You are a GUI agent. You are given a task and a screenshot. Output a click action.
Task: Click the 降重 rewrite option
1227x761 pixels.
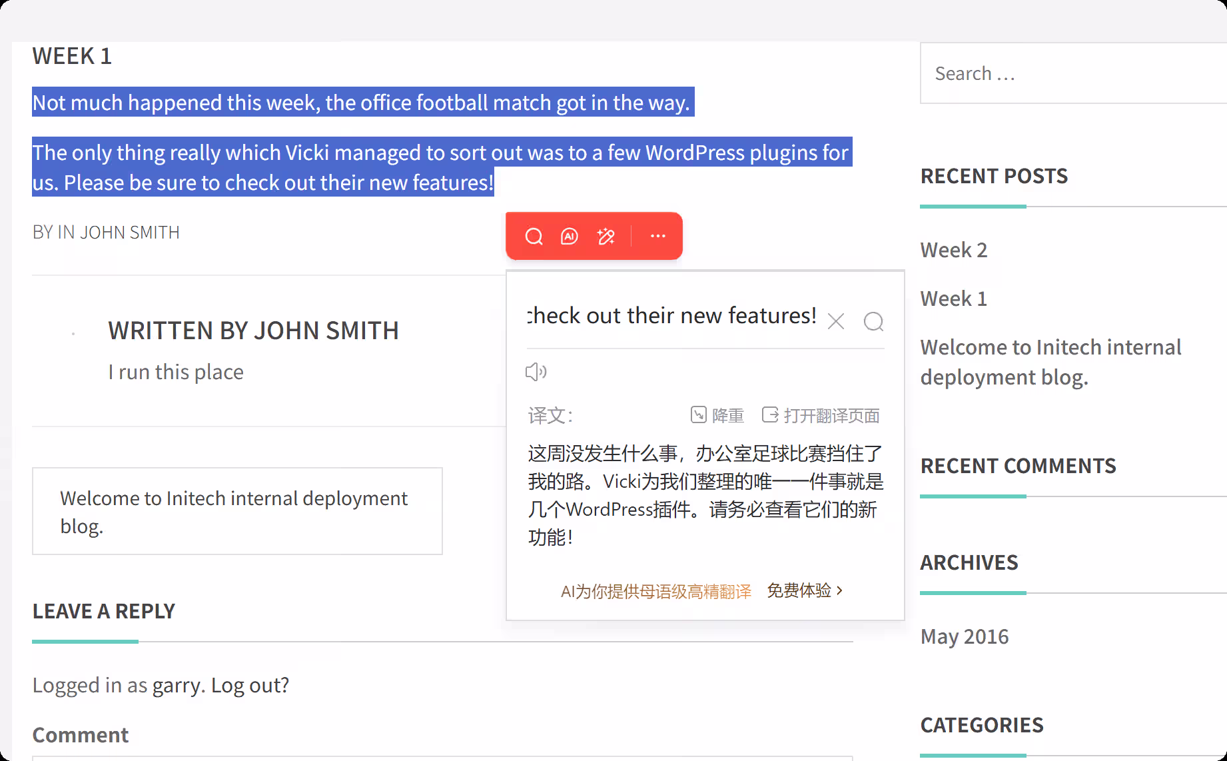click(717, 416)
